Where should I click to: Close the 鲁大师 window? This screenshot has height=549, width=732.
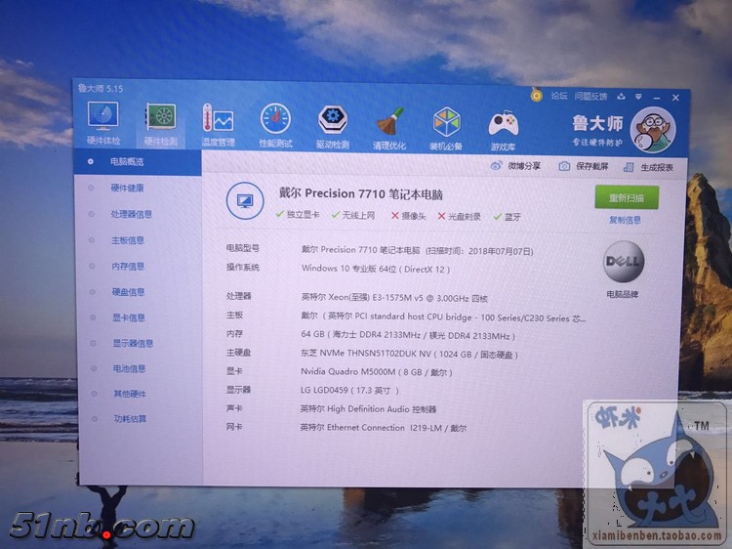coord(675,98)
